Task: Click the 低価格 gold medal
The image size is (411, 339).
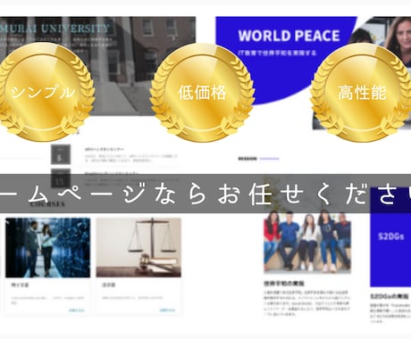Action: [203, 93]
